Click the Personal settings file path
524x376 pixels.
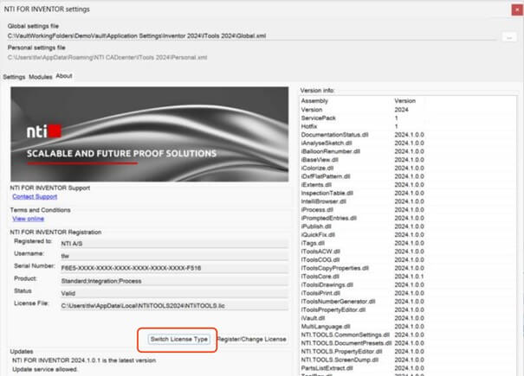(107, 57)
